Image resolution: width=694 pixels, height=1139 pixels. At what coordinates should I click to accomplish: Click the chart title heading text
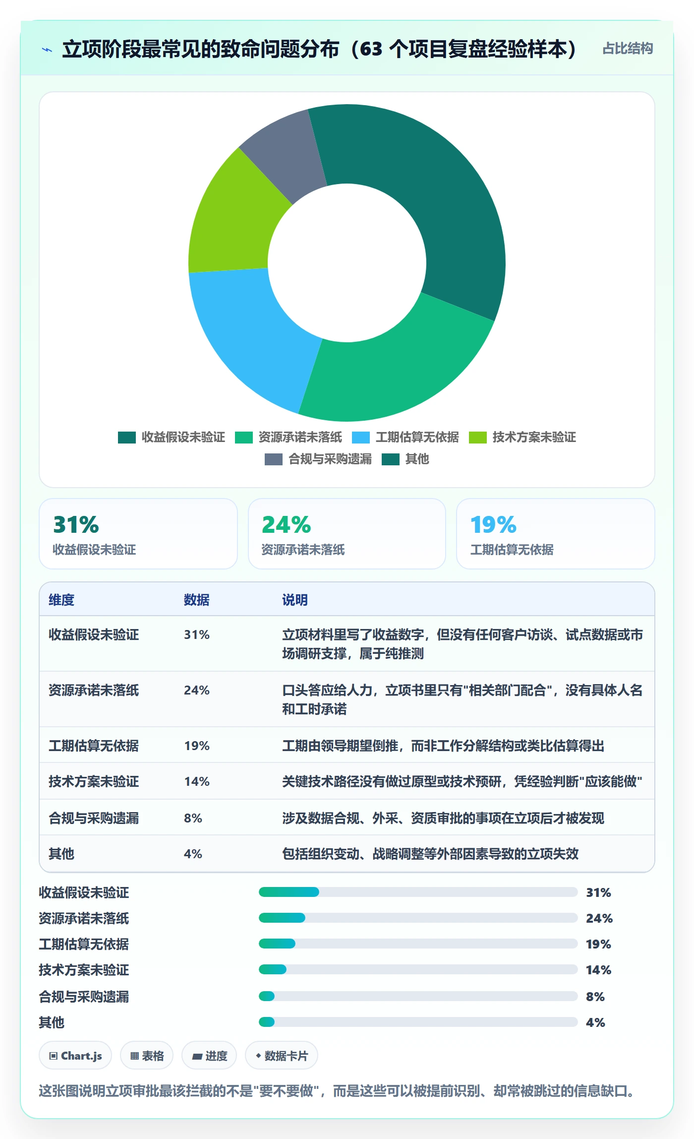pos(319,49)
